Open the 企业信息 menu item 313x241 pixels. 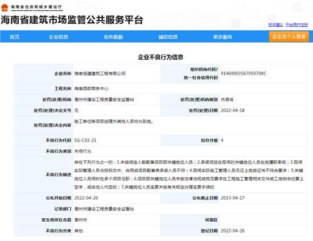click(59, 37)
